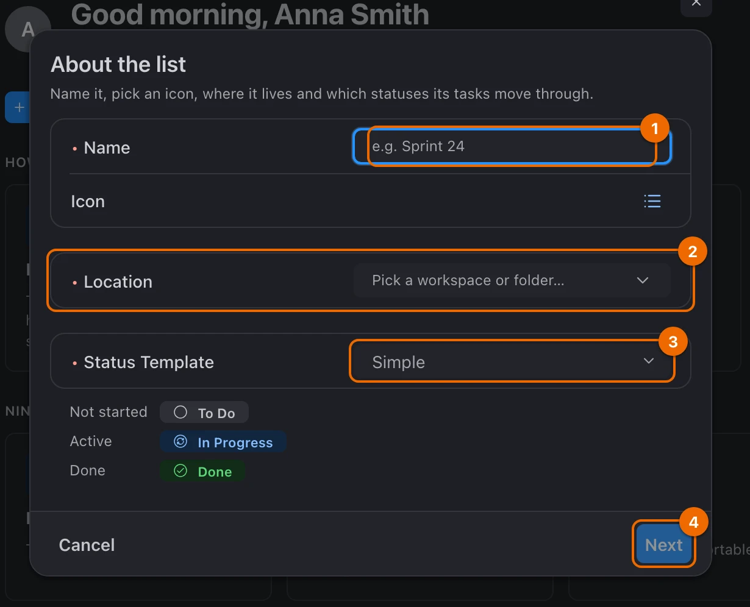Click the Done checkmark icon
750x607 pixels.
[180, 471]
